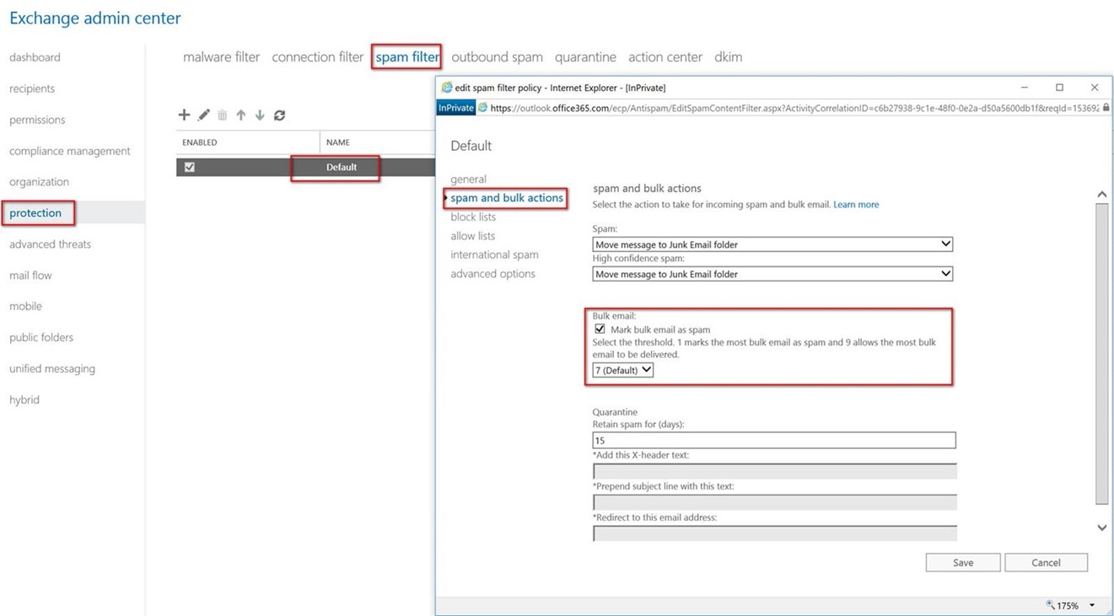Select protection in sidebar

point(35,213)
